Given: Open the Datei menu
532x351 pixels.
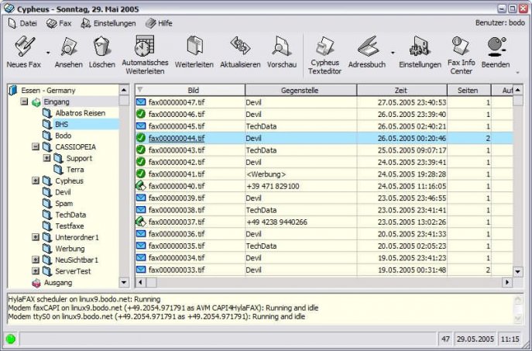Looking at the screenshot, I should pyautogui.click(x=22, y=23).
